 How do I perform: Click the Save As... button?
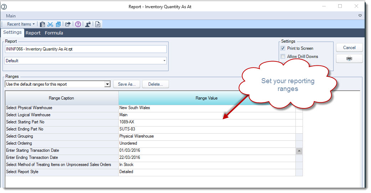click(x=127, y=84)
